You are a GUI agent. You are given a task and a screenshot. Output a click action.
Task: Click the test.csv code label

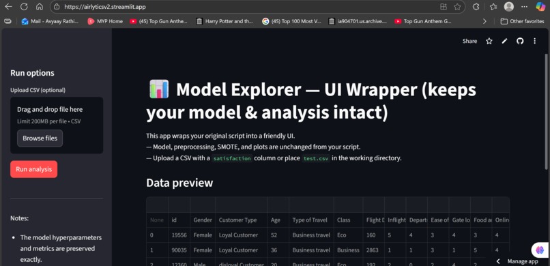point(316,158)
